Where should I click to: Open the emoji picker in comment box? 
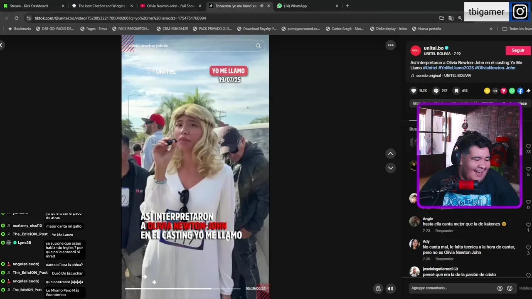point(510,288)
